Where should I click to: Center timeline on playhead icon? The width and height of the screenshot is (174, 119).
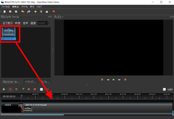[x=41, y=89]
